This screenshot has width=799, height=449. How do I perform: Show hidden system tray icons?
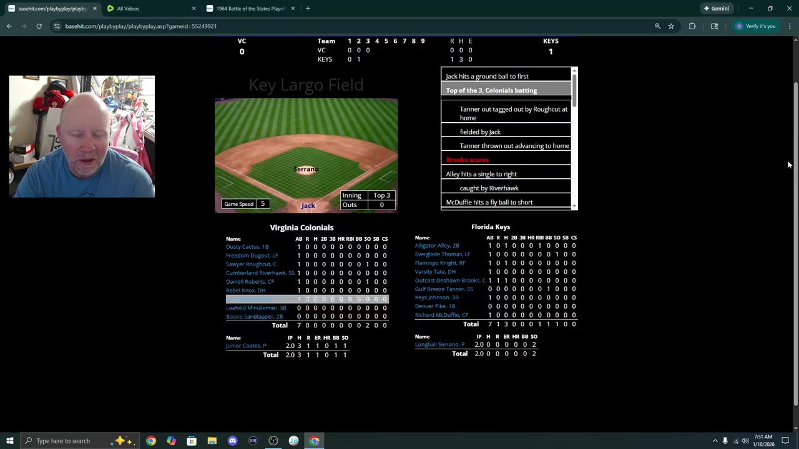715,441
